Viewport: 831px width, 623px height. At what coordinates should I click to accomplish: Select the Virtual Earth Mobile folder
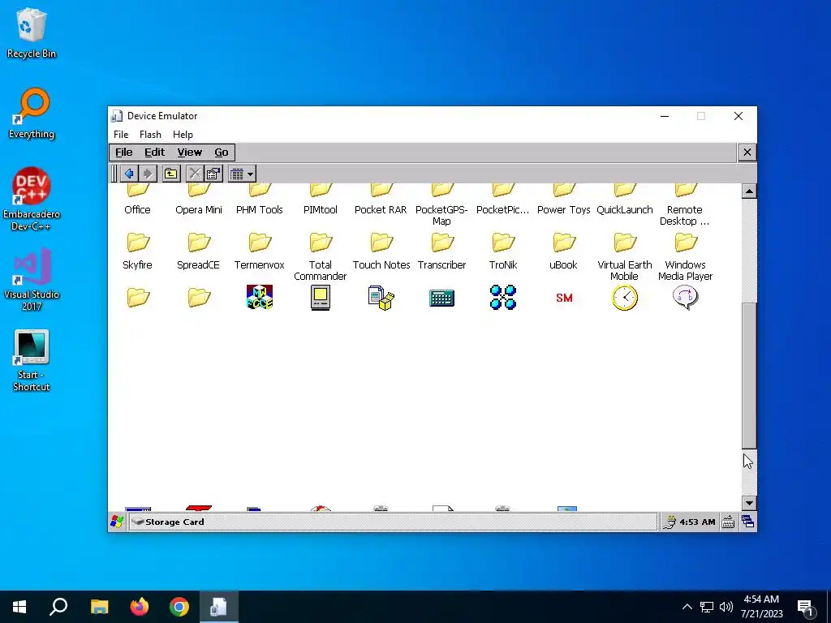click(625, 257)
